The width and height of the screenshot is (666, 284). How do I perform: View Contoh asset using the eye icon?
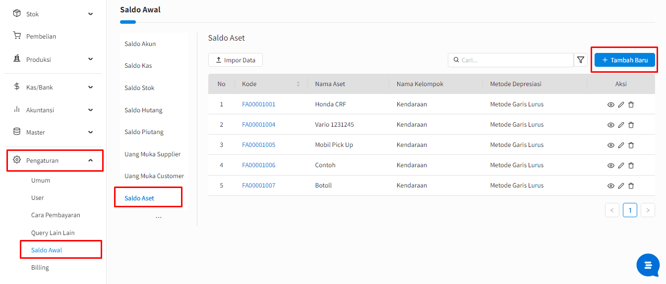[611, 165]
